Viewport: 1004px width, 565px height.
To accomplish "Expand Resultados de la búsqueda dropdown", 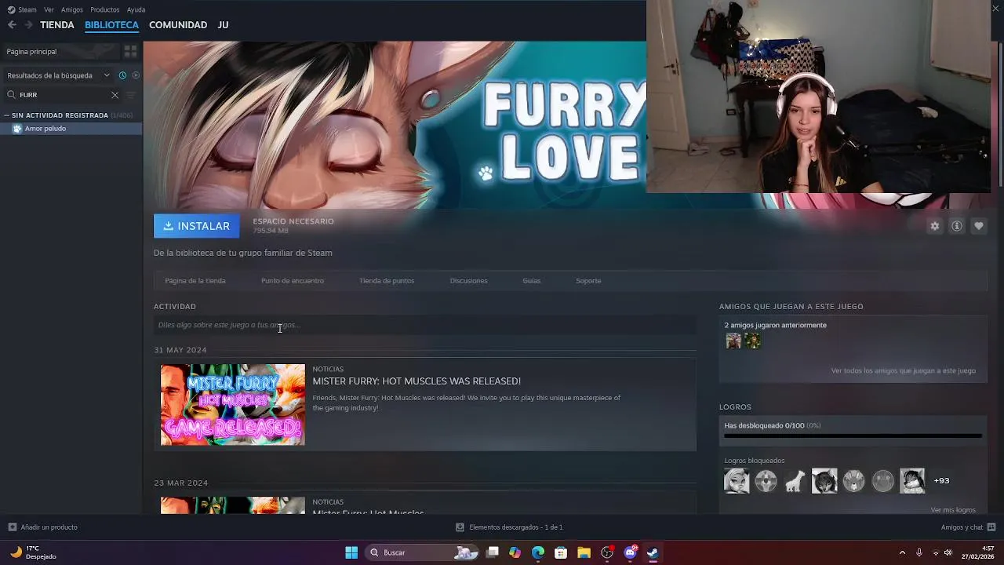I will click(58, 75).
